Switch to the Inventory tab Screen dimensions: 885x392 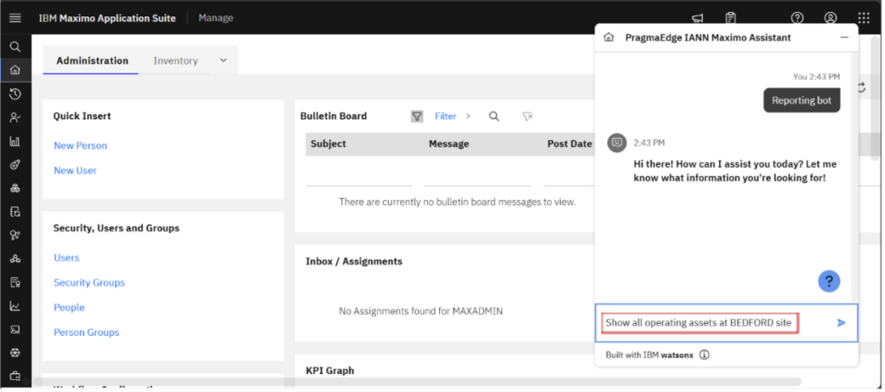click(x=175, y=61)
